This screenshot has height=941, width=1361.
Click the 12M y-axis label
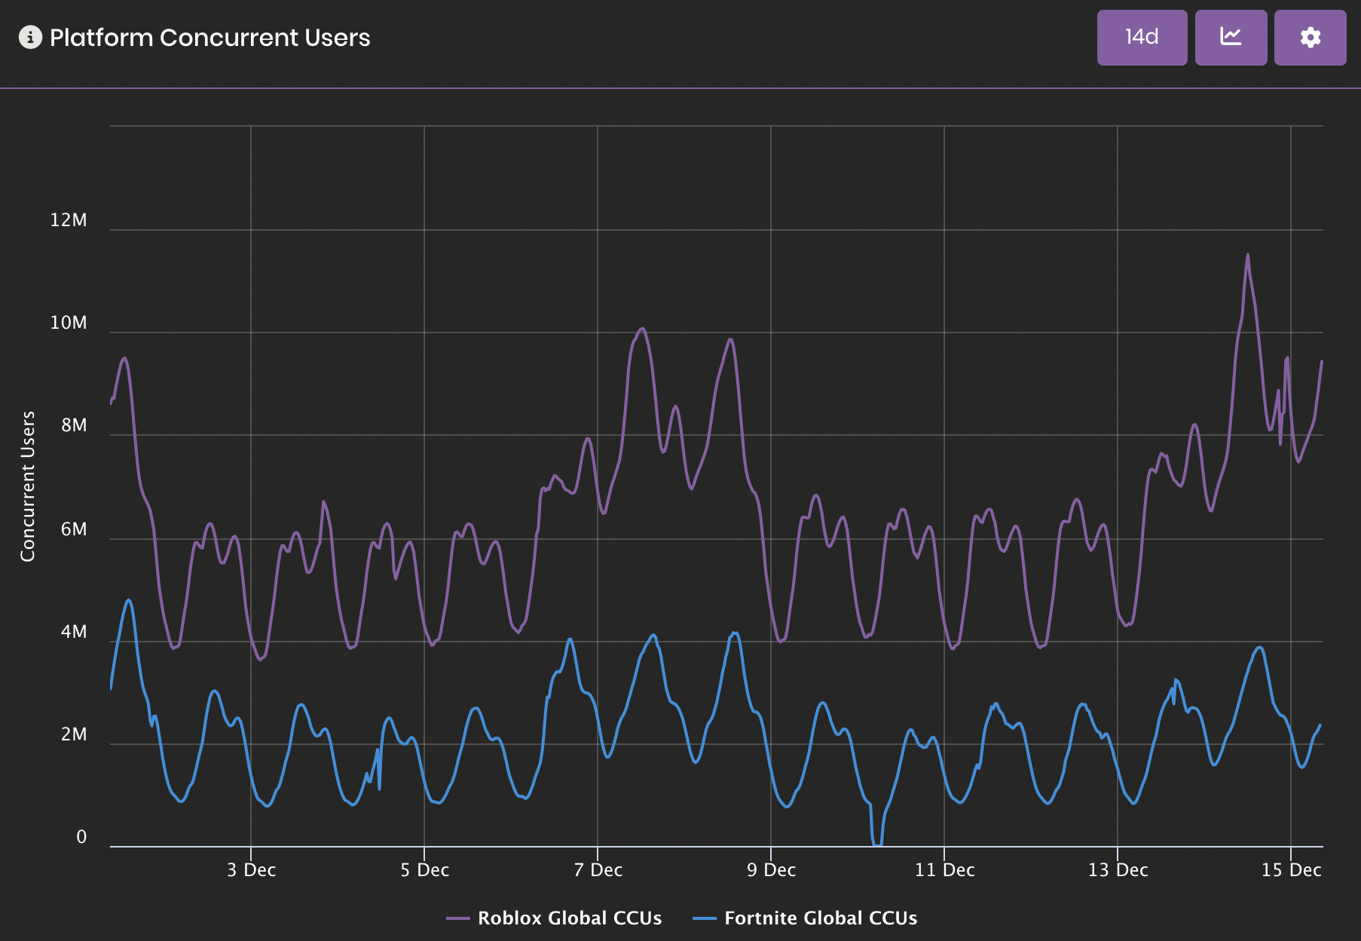coord(69,220)
